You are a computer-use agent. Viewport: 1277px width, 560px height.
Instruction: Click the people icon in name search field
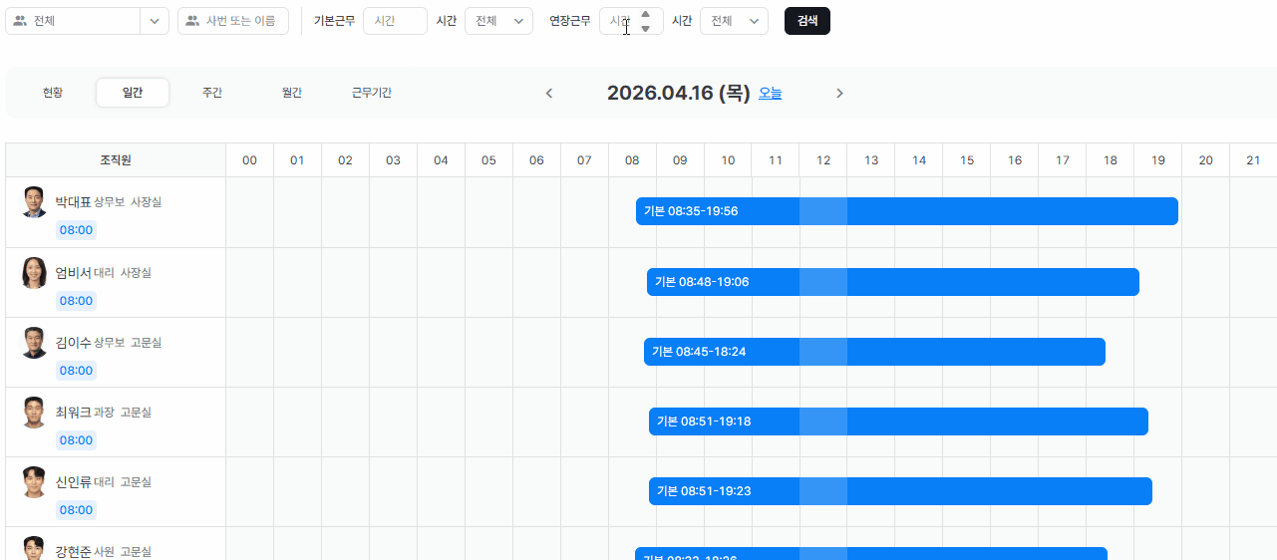pos(193,21)
